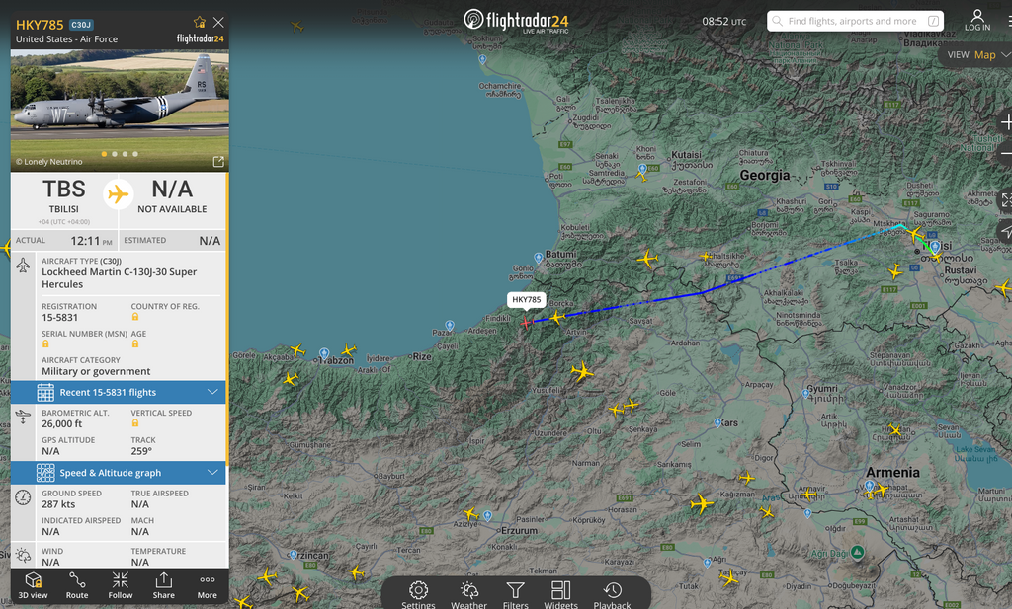Click the TBS Tbilisi origin airport
The width and height of the screenshot is (1012, 609).
pos(64,196)
